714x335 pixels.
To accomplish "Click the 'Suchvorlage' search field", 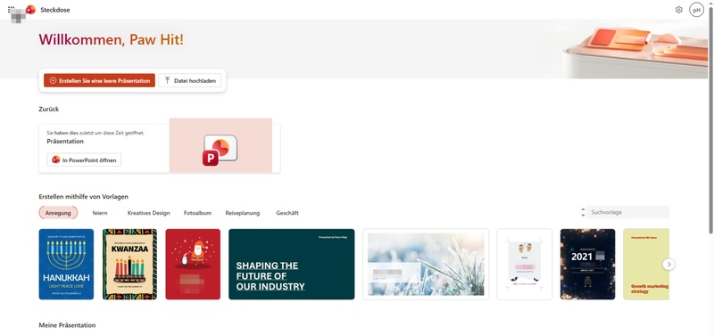I will click(627, 212).
